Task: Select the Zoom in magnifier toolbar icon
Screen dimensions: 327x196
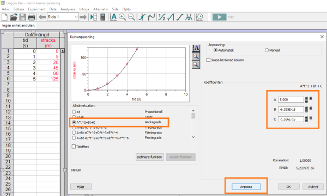Action: tap(122, 17)
